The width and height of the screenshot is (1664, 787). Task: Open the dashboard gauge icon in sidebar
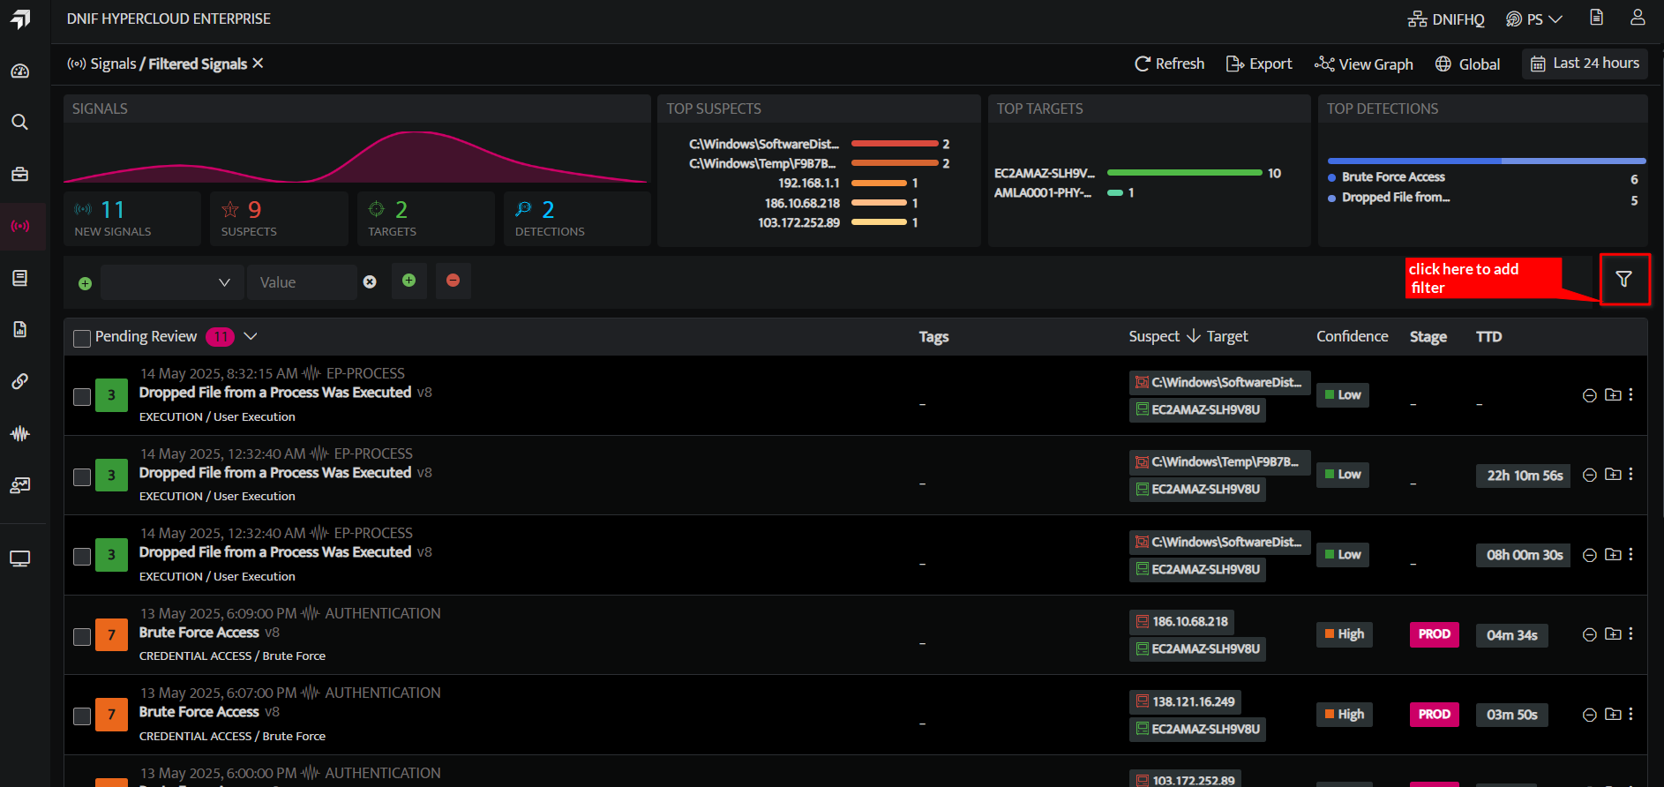point(20,71)
